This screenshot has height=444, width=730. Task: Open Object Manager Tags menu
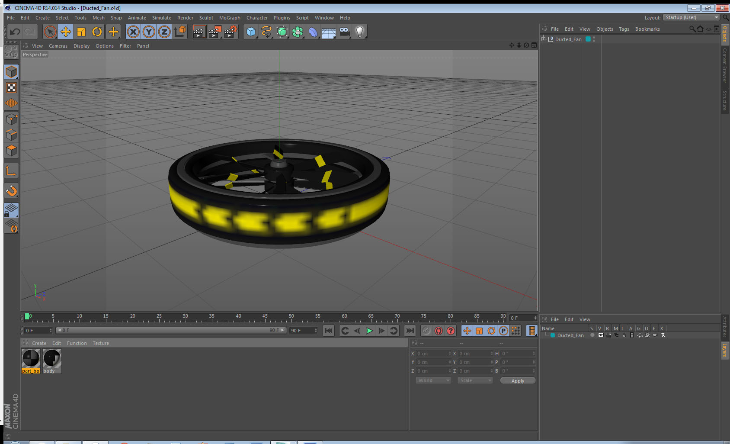coord(624,29)
